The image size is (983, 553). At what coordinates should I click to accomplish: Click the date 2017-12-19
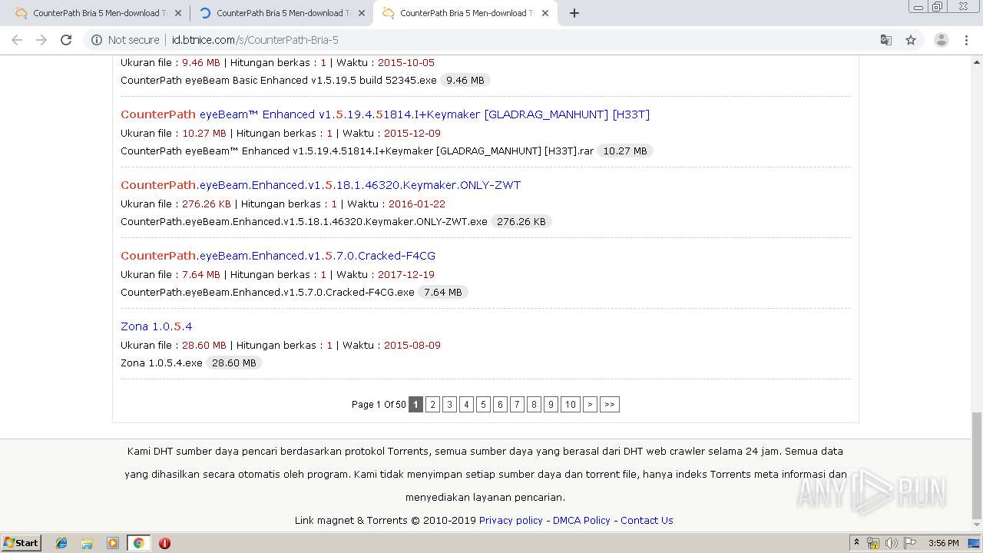tap(406, 274)
